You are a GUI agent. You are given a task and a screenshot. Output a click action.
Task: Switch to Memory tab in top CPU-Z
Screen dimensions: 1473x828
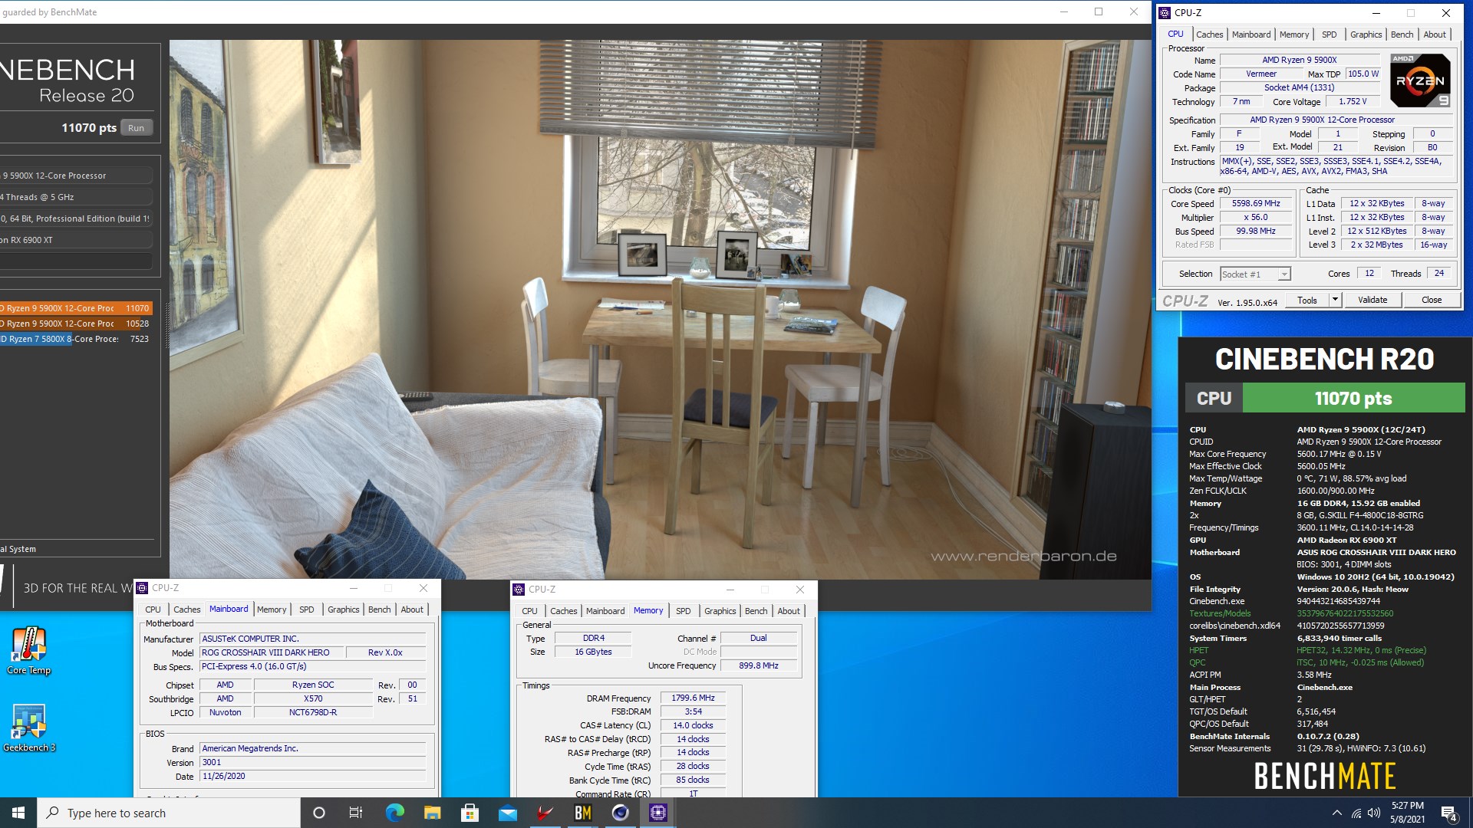pos(1294,34)
